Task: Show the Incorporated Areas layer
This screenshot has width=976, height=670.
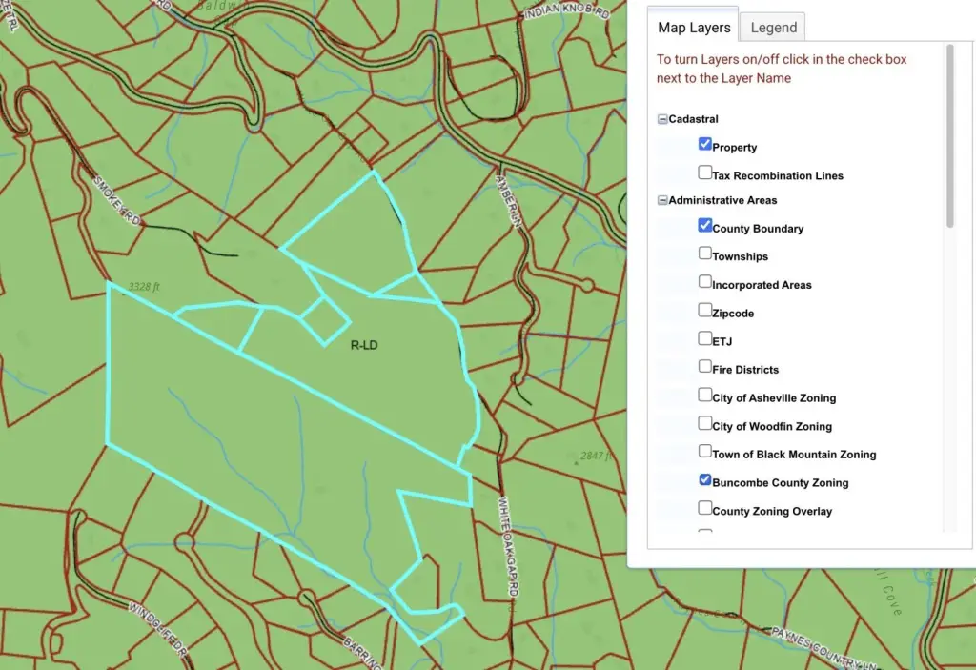Action: point(705,282)
